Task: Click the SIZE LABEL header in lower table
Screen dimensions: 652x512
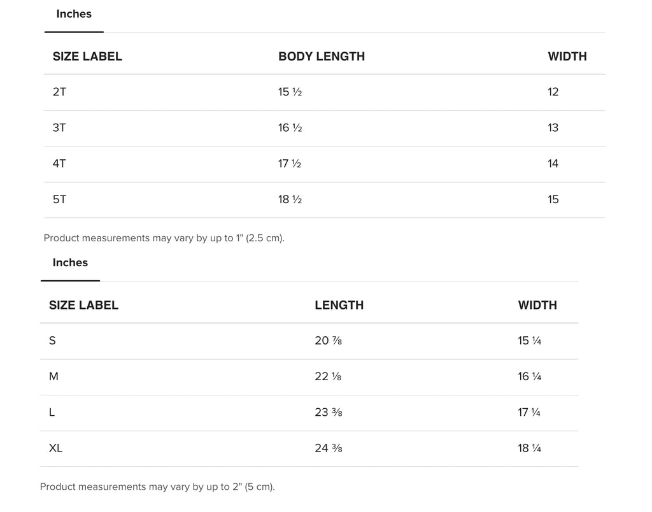Action: (x=83, y=305)
